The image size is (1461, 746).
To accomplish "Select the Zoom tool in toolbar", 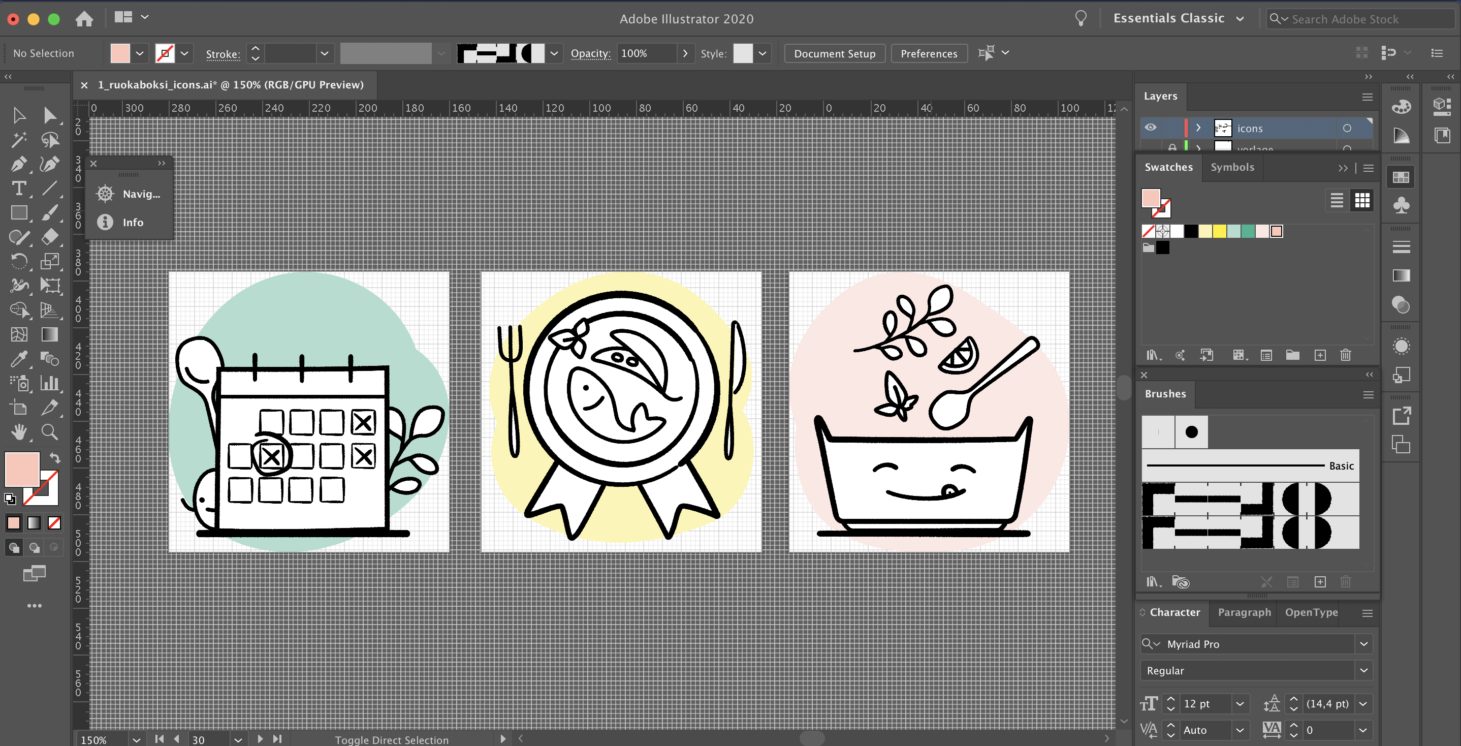I will coord(50,432).
